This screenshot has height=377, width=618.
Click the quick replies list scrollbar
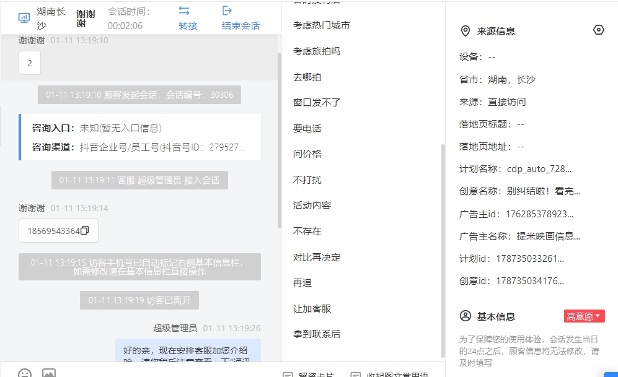click(443, 251)
